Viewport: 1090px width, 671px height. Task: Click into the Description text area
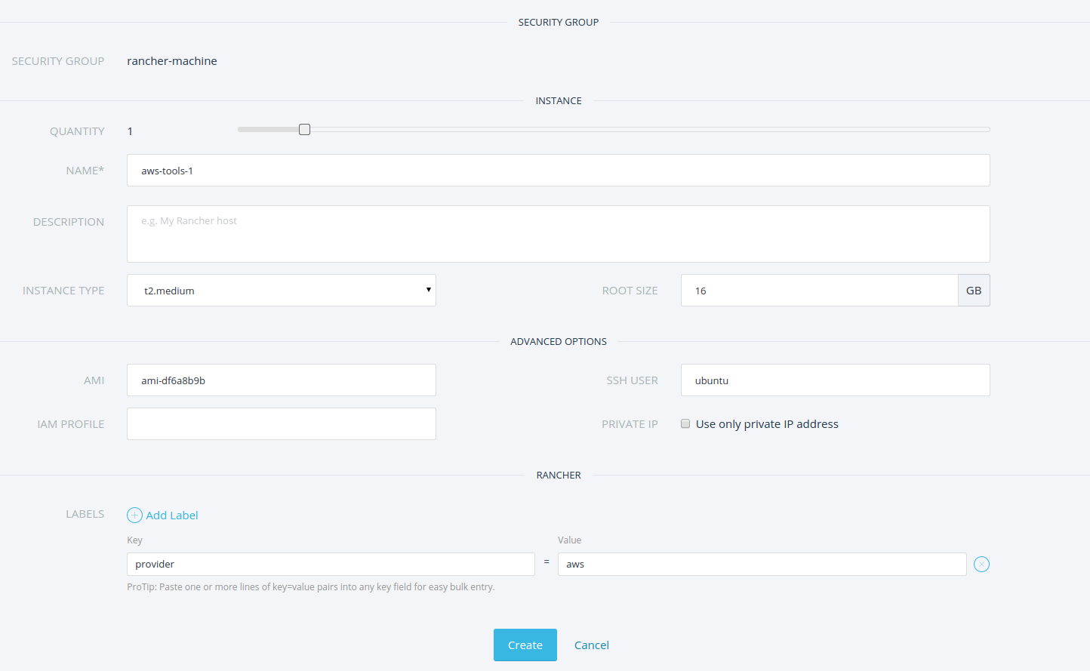(558, 234)
